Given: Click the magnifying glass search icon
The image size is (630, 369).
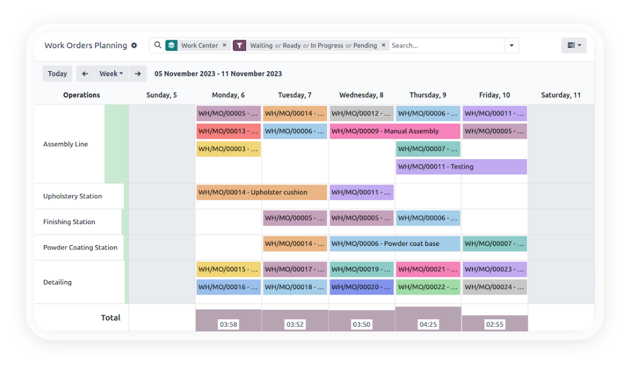Looking at the screenshot, I should (157, 45).
